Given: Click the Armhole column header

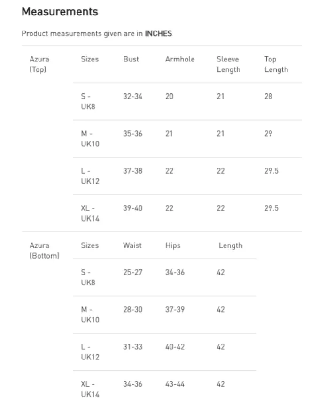Looking at the screenshot, I should click(x=180, y=59).
